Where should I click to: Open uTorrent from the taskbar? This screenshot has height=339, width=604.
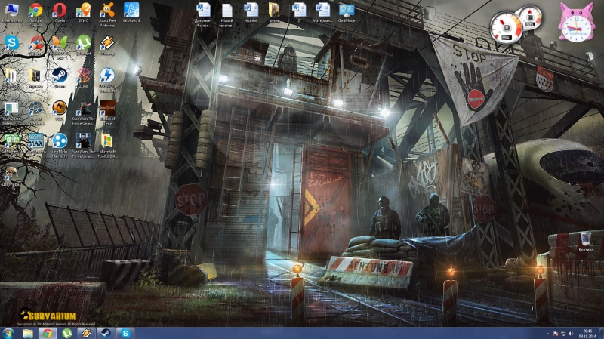(67, 333)
